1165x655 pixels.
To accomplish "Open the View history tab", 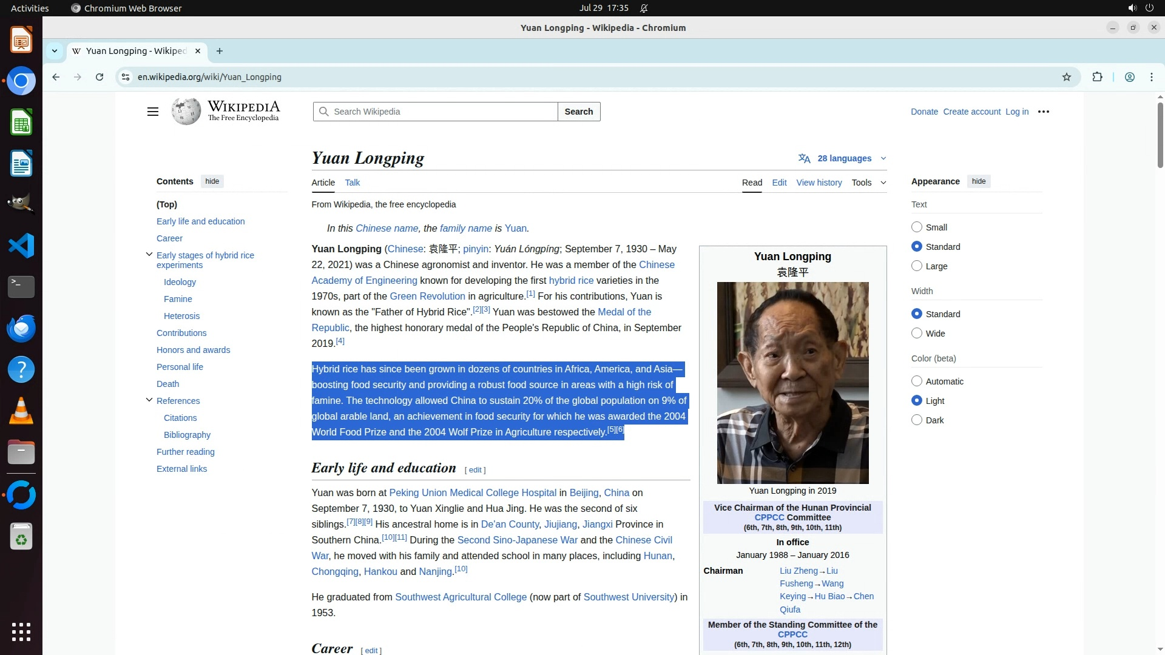I will coord(819,183).
